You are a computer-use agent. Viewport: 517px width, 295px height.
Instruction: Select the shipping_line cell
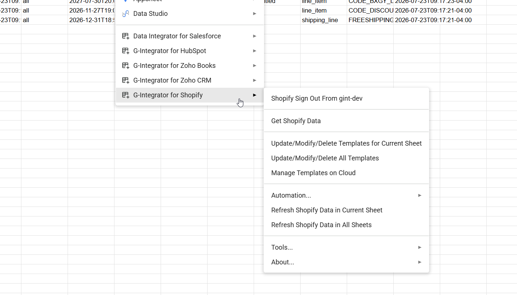pos(323,20)
